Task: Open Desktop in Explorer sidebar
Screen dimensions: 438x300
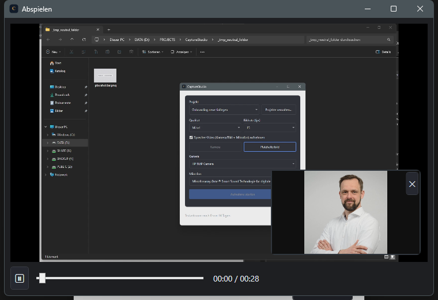Action: tap(58, 87)
